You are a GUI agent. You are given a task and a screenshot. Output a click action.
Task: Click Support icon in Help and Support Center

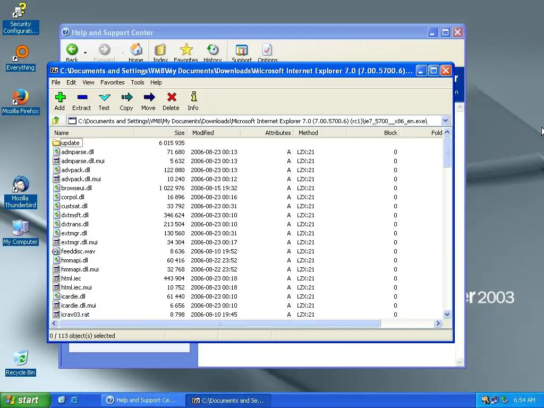(x=242, y=50)
